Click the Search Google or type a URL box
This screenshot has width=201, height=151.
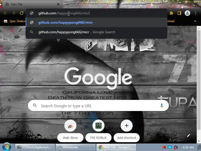click(x=98, y=105)
